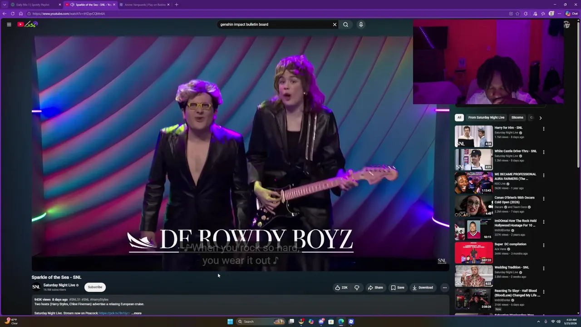Viewport: 581px width, 327px height.
Task: Open options menu for ImDOntai How The Rock video
Action: (544, 222)
